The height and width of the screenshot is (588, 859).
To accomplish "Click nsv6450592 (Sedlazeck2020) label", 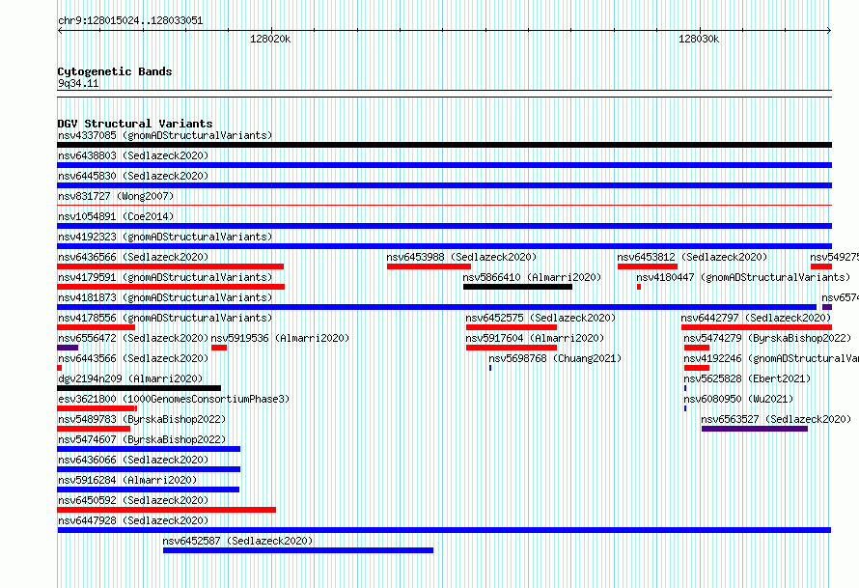I will click(133, 500).
